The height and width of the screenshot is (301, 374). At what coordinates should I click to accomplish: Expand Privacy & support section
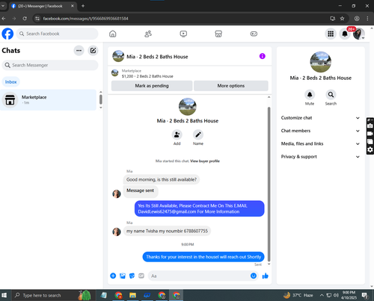[x=320, y=157]
